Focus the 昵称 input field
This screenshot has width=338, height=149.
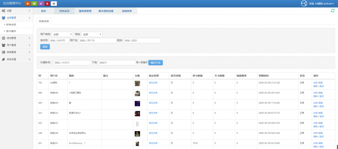click(142, 41)
